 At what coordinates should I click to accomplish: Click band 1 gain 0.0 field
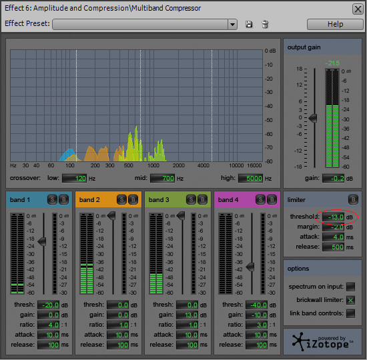49,315
